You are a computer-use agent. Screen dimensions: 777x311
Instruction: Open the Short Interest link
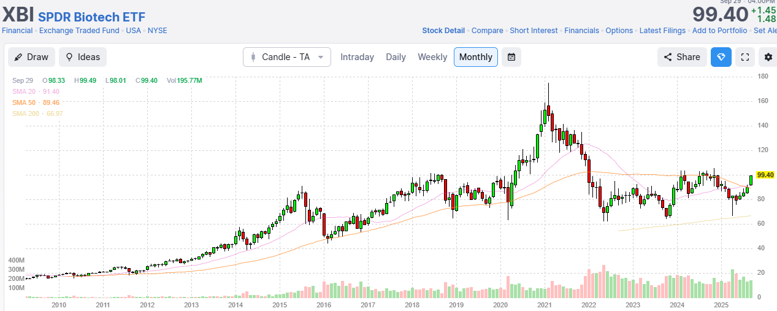[534, 31]
